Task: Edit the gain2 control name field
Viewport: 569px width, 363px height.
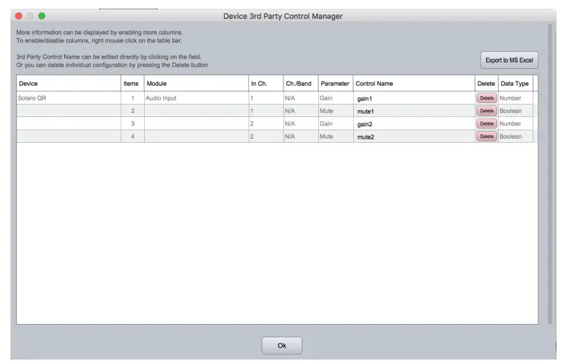Action: 414,124
